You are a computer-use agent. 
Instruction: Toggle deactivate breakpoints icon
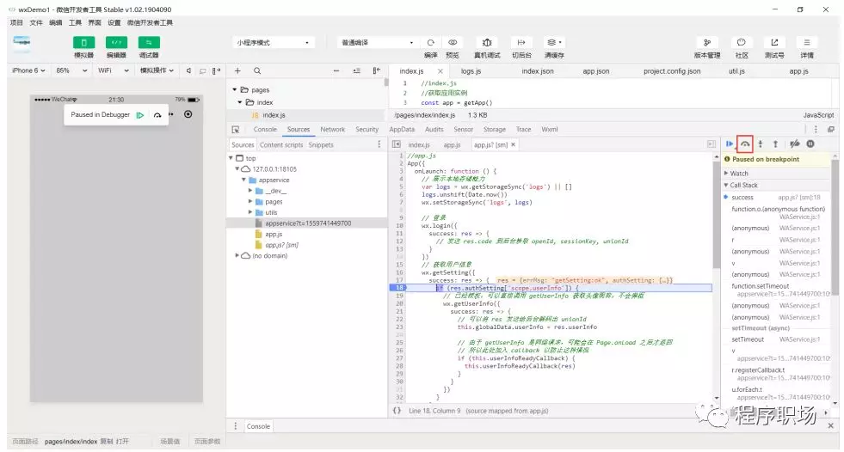tap(794, 144)
